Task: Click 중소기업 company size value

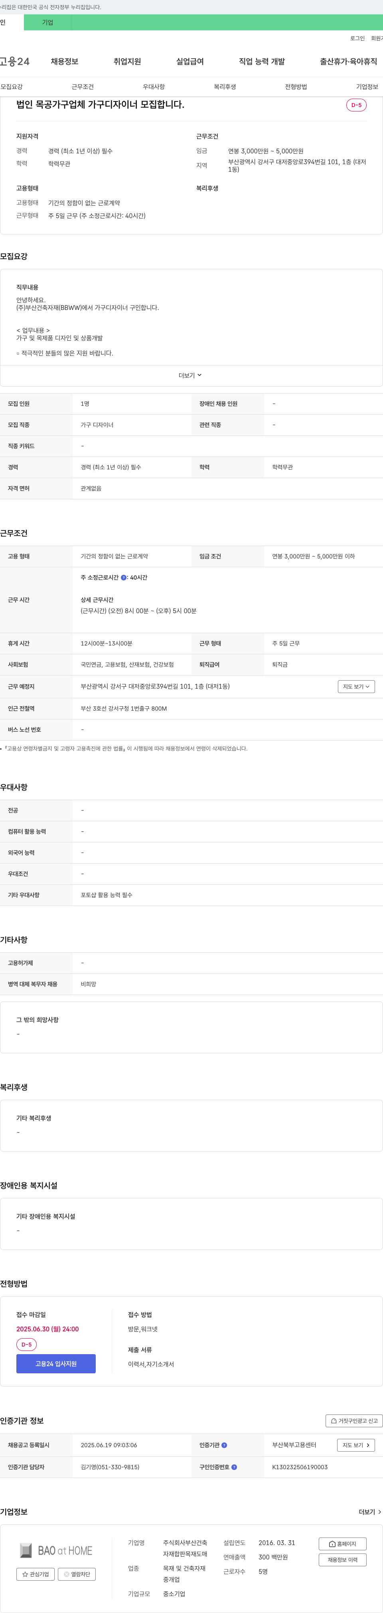Action: click(x=174, y=1594)
